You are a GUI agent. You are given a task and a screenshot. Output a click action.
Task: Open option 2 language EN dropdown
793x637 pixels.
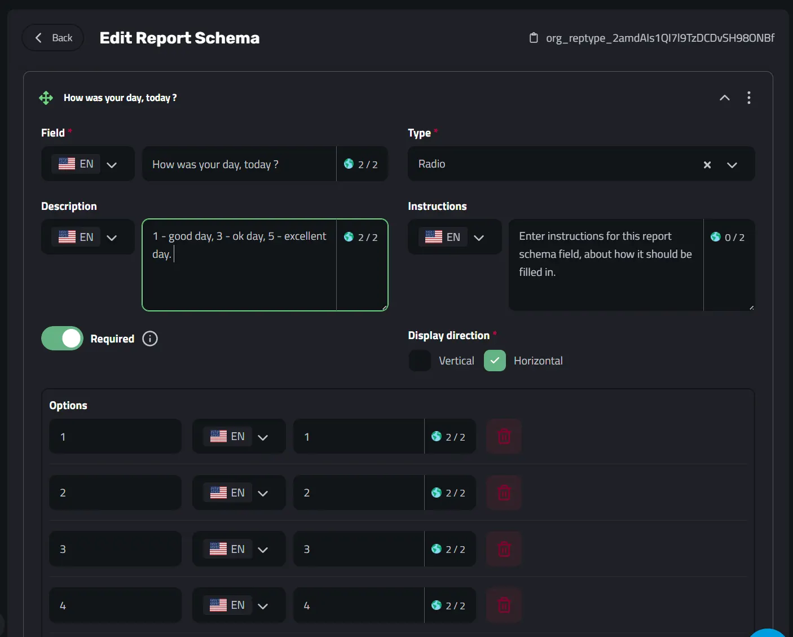point(239,493)
